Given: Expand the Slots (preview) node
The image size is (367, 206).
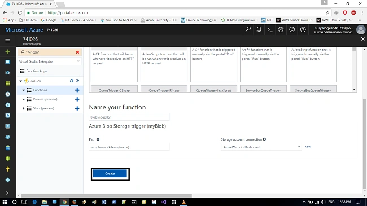Looking at the screenshot, I should 23,108.
